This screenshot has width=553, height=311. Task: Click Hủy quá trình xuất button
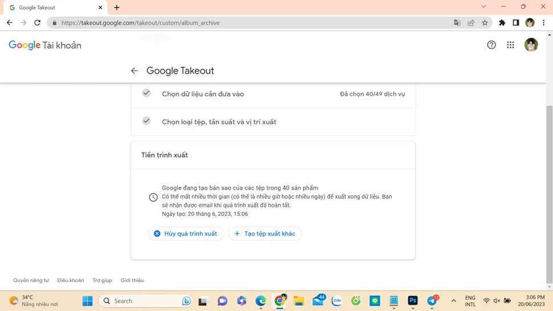pos(186,234)
